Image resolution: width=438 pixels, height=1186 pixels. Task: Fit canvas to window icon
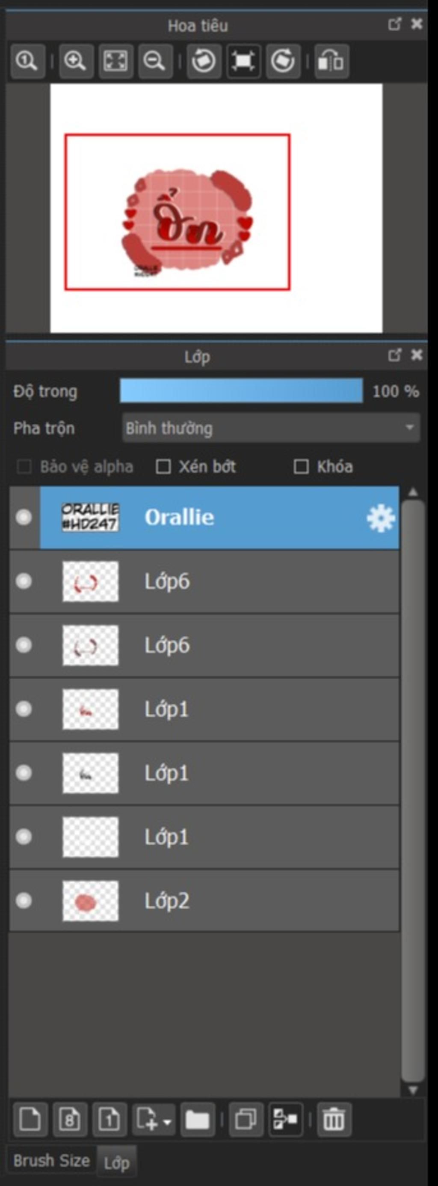pyautogui.click(x=115, y=61)
